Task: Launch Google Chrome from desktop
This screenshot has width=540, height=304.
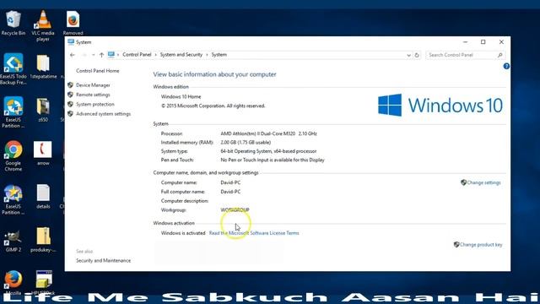Action: (13, 155)
